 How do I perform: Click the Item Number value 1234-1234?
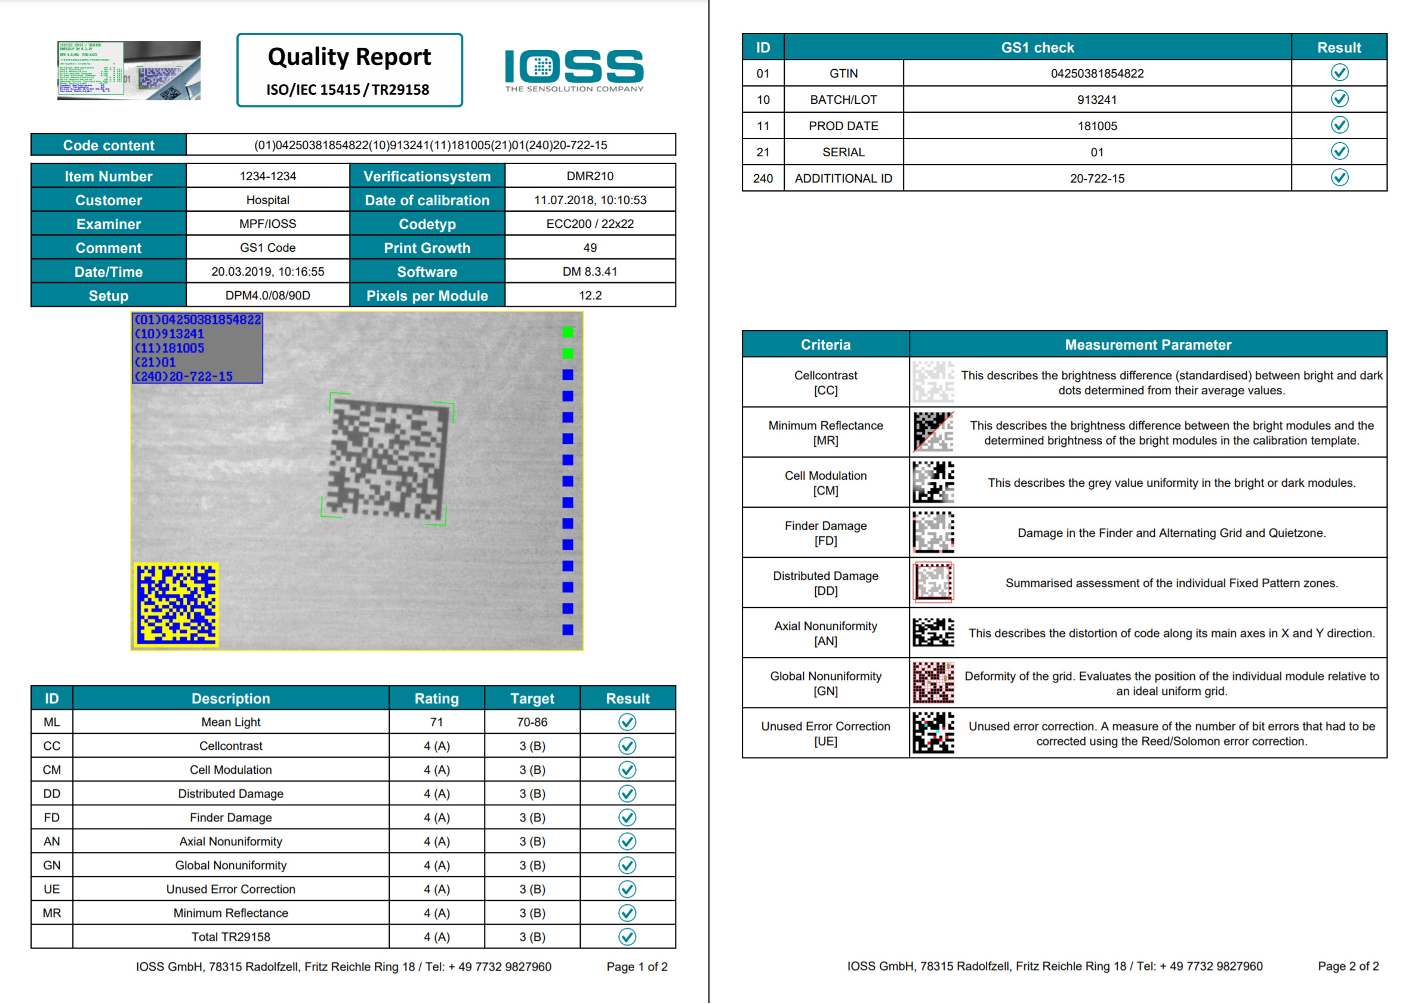point(269,176)
